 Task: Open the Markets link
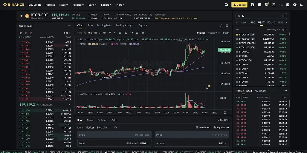point(50,5)
